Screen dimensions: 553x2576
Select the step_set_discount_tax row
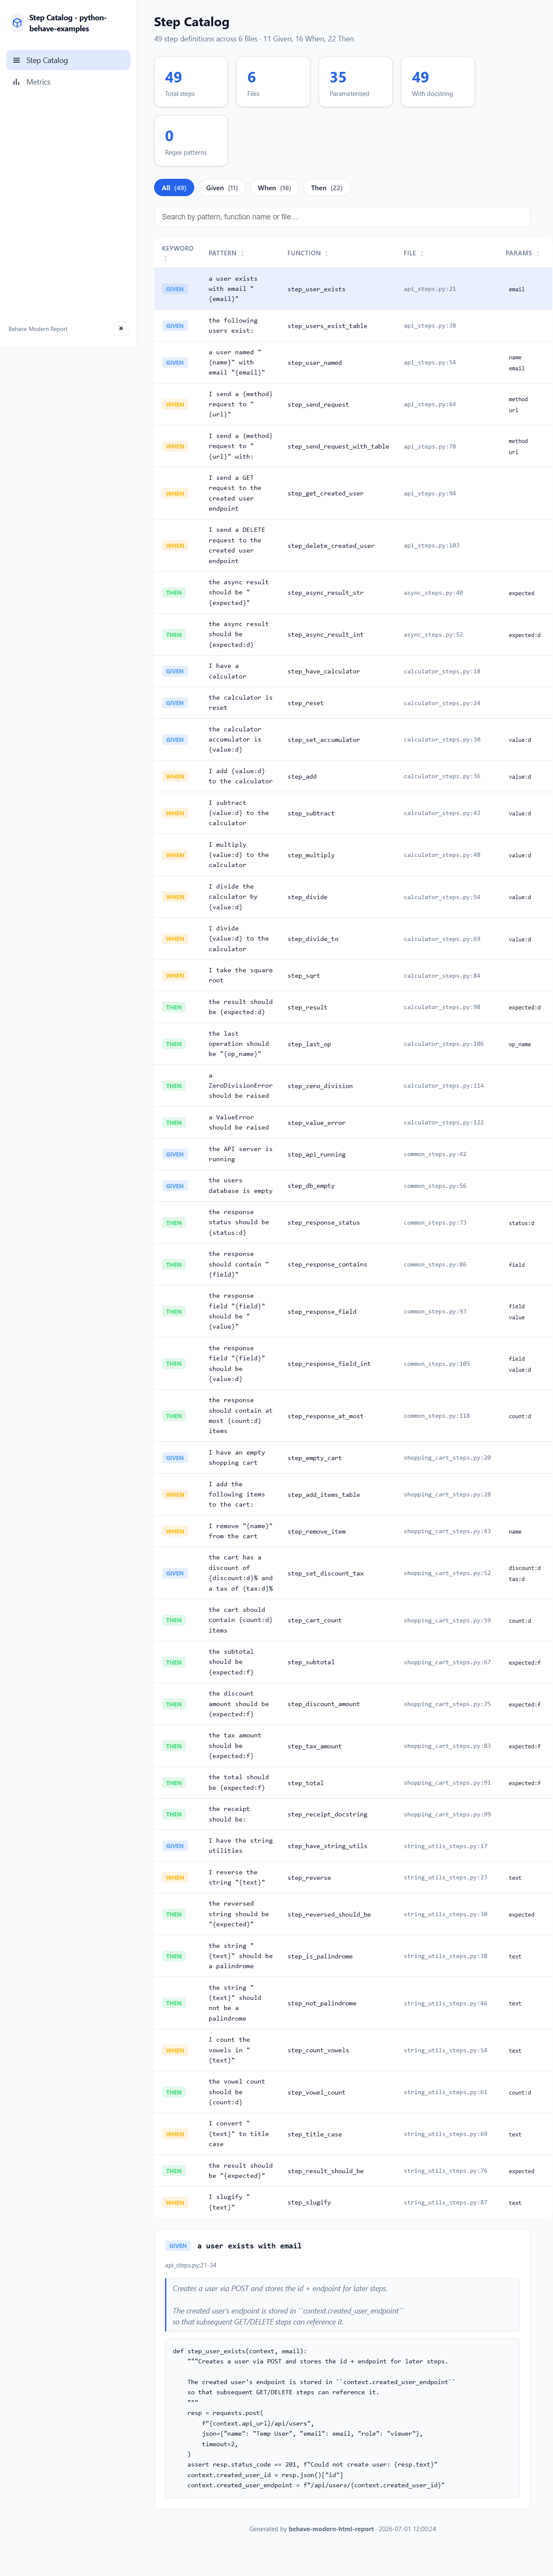click(352, 1573)
